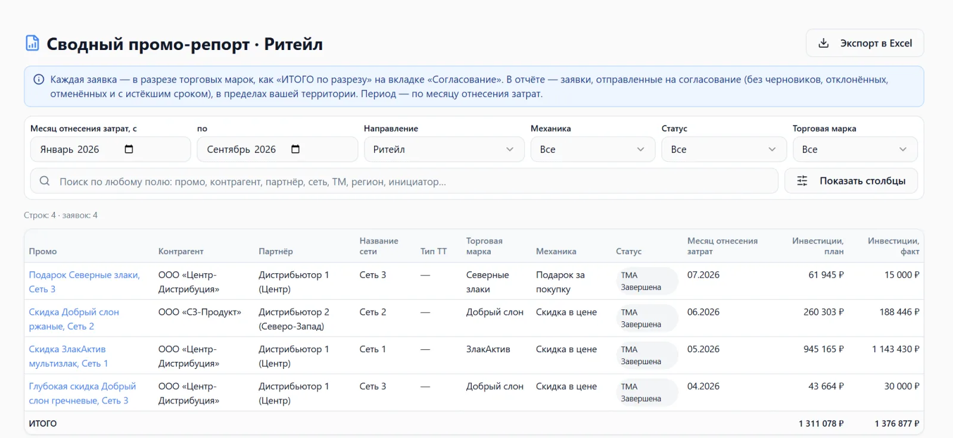
Task: Click the plan investment value 945 165 ₽
Action: tap(824, 349)
